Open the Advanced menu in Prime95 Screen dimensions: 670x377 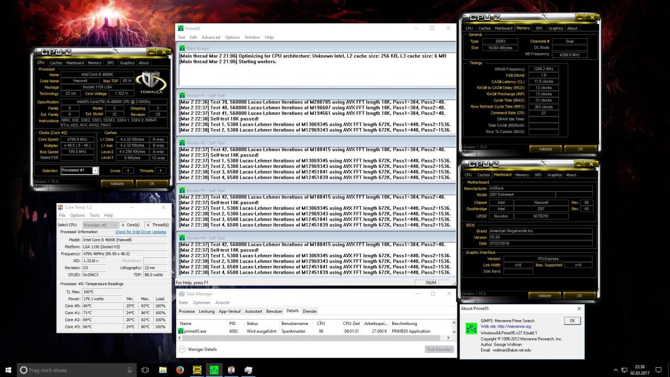211,37
